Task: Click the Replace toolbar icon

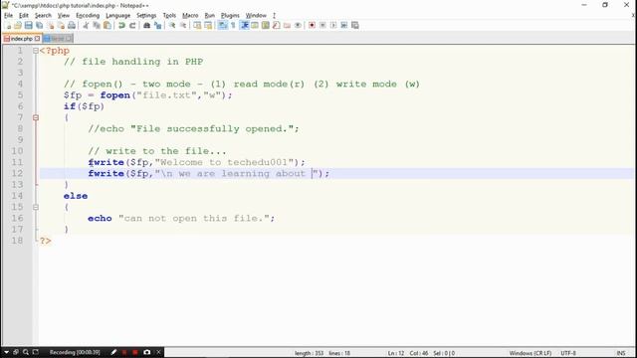Action: coord(157,26)
